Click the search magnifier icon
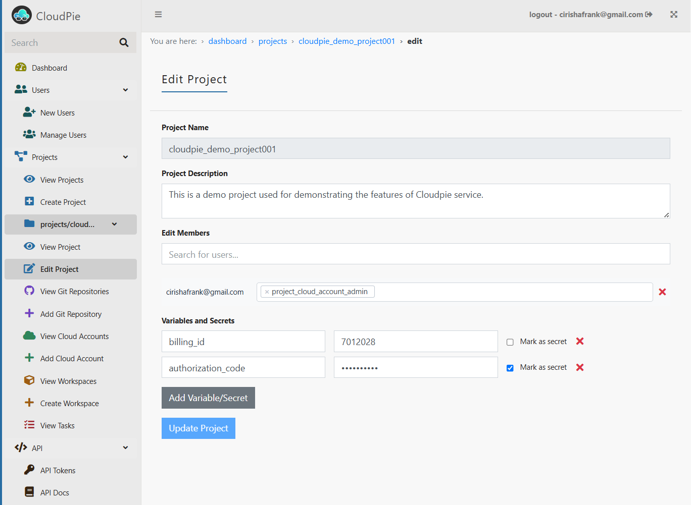This screenshot has height=505, width=691. (x=124, y=43)
